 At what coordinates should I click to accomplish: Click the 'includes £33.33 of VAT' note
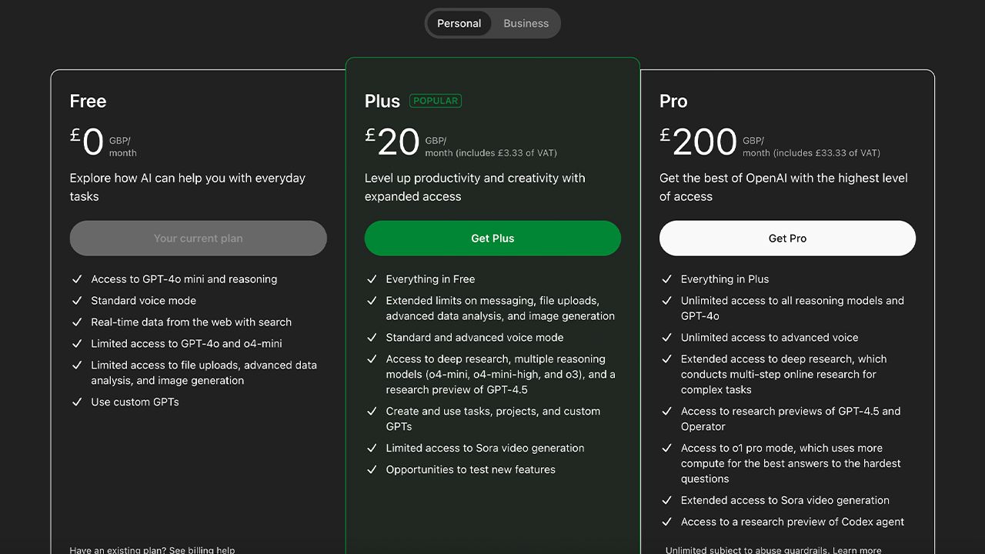pyautogui.click(x=826, y=153)
